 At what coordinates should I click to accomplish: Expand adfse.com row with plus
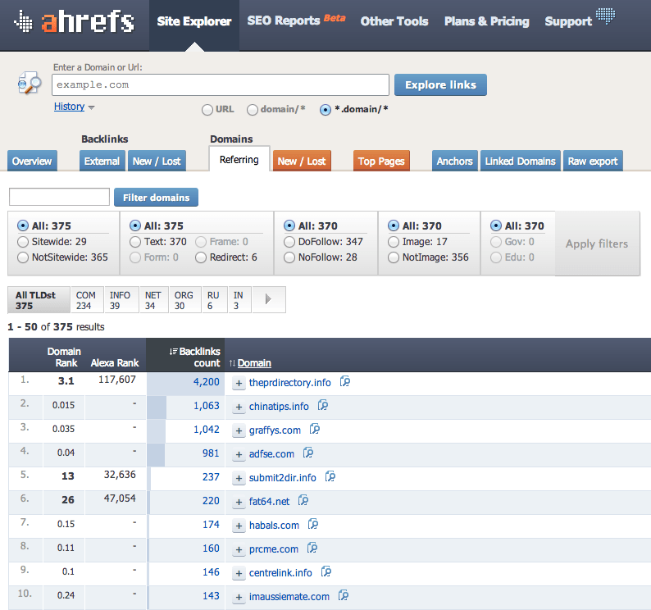[239, 454]
